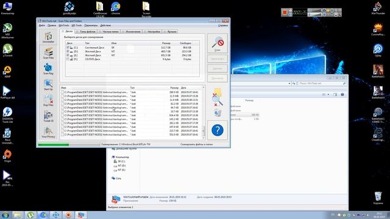Uncheck the [C:] system disk checkbox
The height and width of the screenshot is (219, 390).
(68, 47)
